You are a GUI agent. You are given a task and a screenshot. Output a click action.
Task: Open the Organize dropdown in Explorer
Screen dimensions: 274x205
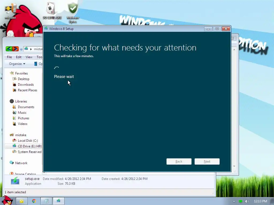[17, 64]
